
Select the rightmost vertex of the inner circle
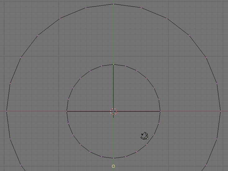(x=160, y=111)
